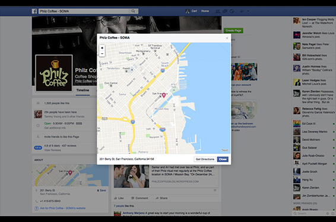Click Lazer Hodges ticker story
Image resolution: width=336 pixels, height=222 pixels.
pyautogui.click(x=313, y=82)
